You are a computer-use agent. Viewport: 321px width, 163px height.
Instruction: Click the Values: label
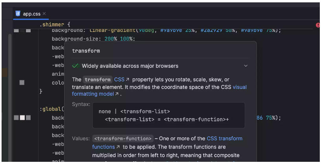tap(81, 139)
